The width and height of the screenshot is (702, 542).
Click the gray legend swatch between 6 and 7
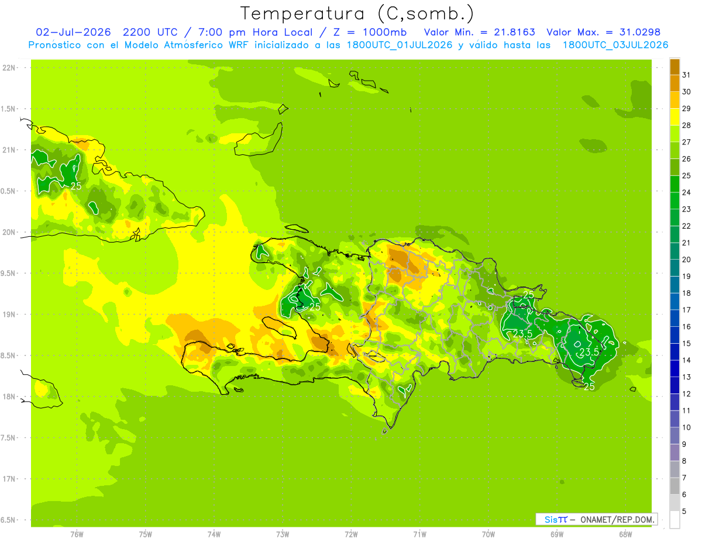[x=675, y=486]
